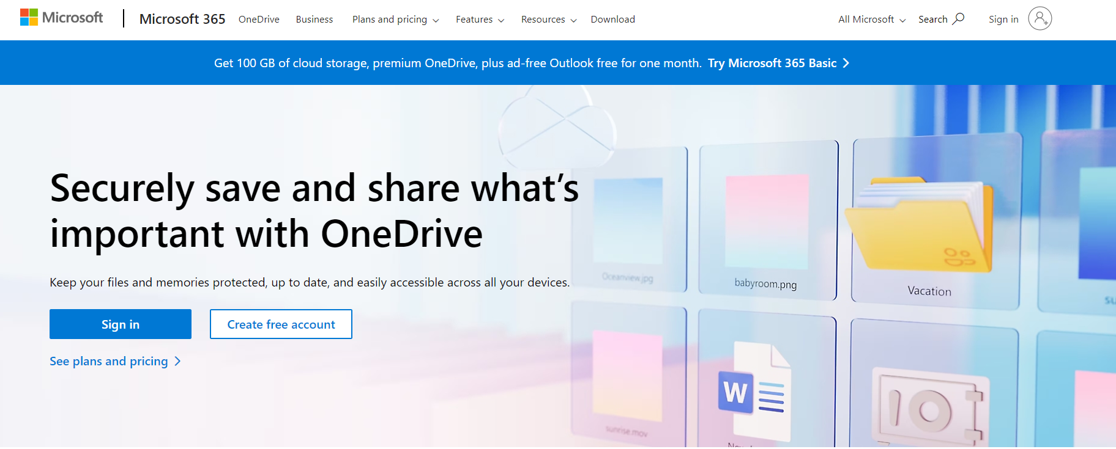Click the vault safe icon tile
1116x449 pixels.
pyautogui.click(x=930, y=406)
